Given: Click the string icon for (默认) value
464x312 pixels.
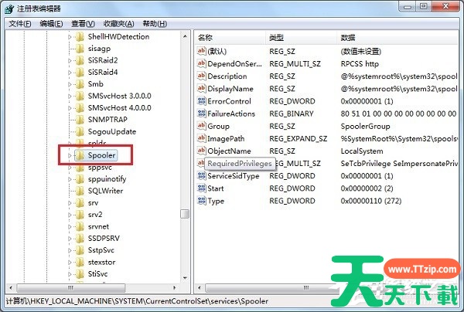Looking at the screenshot, I should [202, 51].
